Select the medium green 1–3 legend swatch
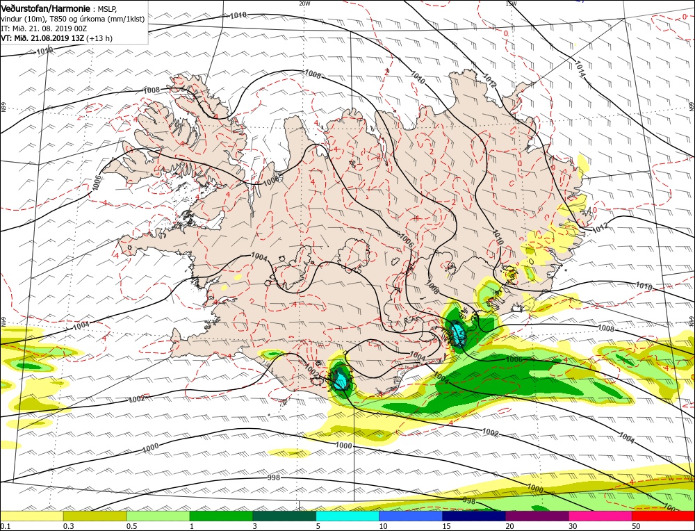The image size is (695, 531). pyautogui.click(x=221, y=516)
